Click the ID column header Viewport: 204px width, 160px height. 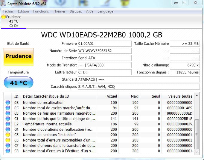[x=16, y=96]
